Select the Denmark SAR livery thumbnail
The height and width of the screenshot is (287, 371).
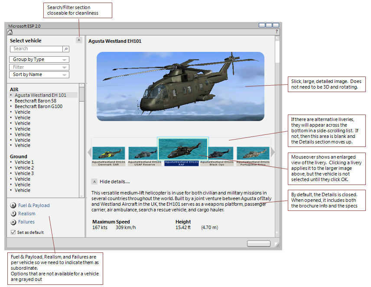click(x=109, y=153)
